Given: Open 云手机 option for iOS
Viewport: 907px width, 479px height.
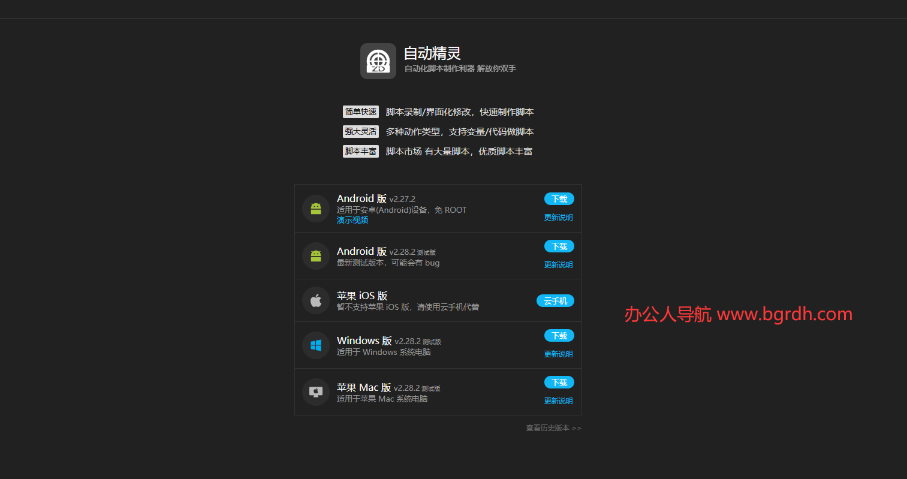Looking at the screenshot, I should 555,301.
